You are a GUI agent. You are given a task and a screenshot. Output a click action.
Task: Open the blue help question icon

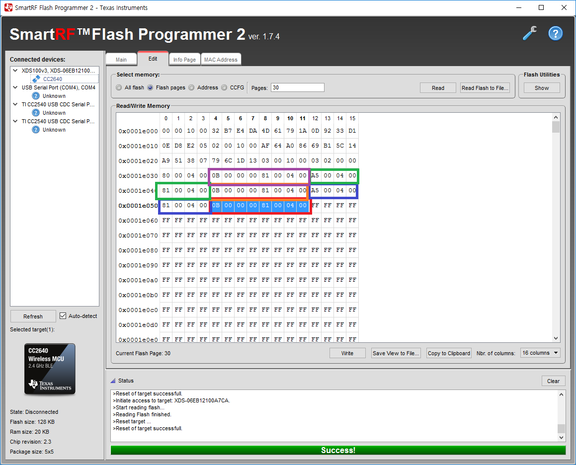click(556, 33)
